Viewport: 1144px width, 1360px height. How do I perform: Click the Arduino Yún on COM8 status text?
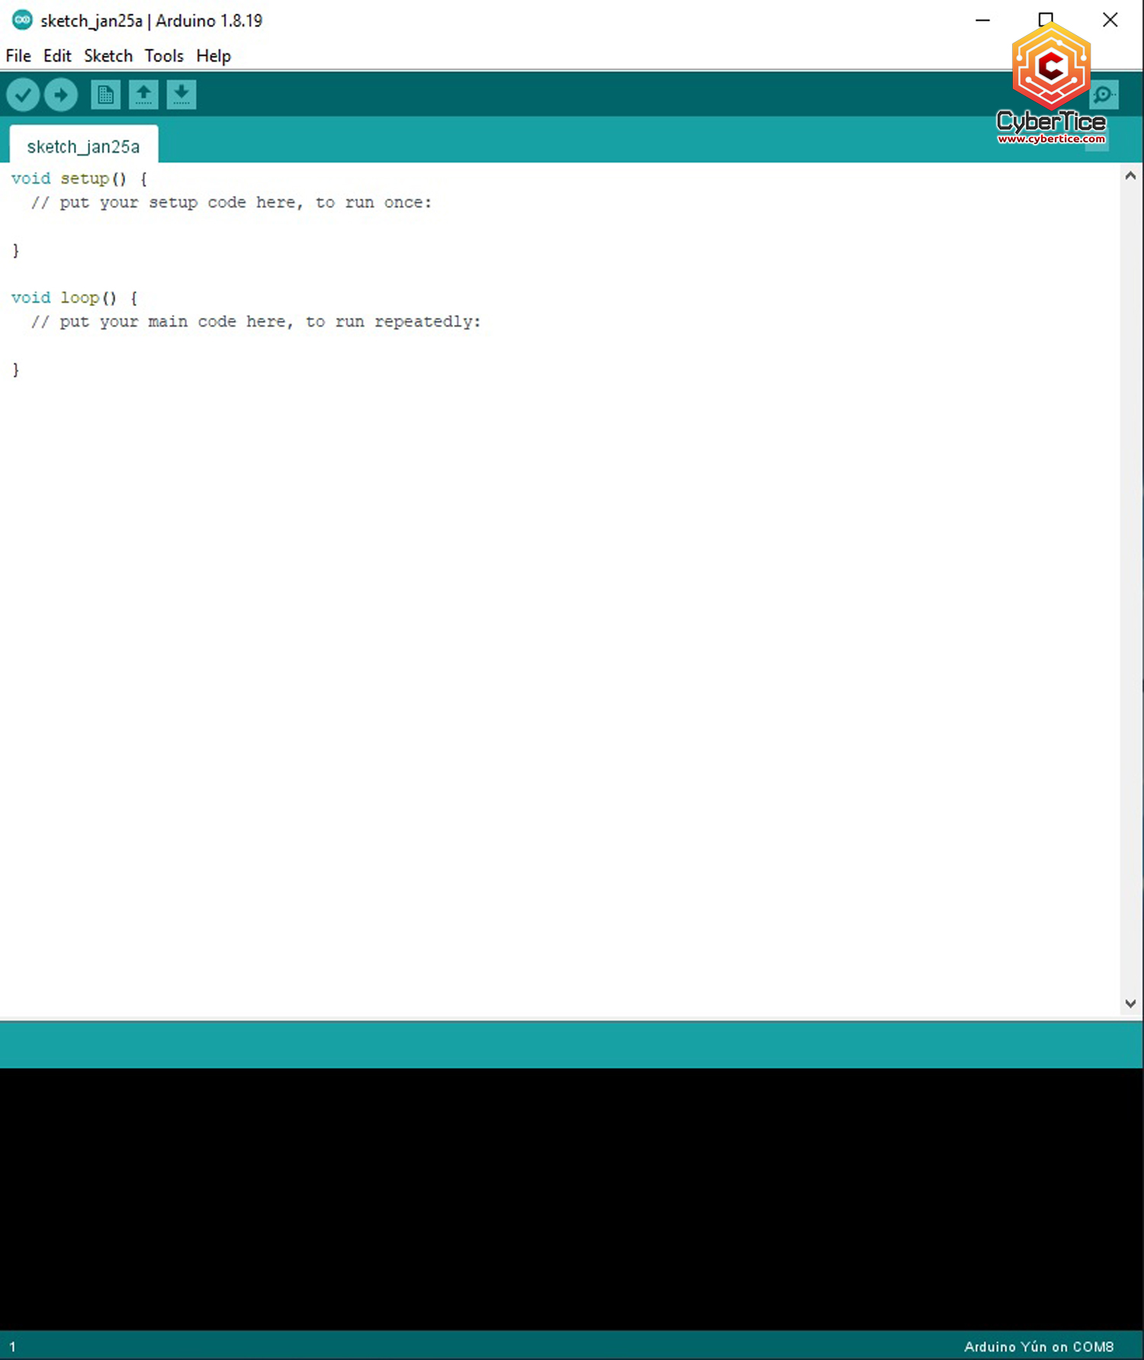pyautogui.click(x=1038, y=1346)
